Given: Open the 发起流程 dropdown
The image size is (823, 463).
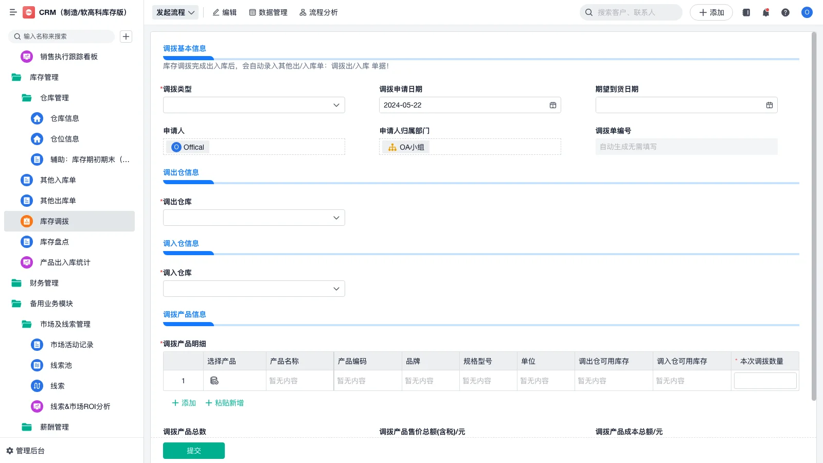Looking at the screenshot, I should (175, 12).
